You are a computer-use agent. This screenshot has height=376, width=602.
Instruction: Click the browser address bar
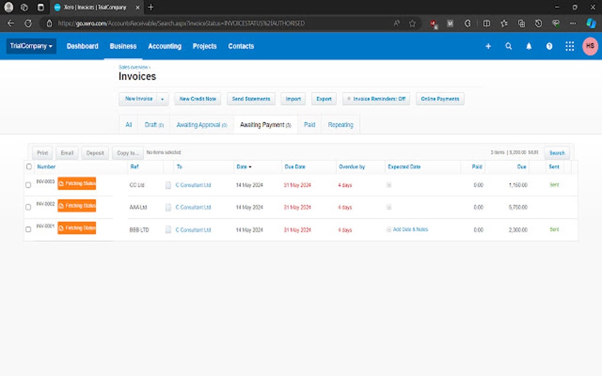pyautogui.click(x=177, y=23)
